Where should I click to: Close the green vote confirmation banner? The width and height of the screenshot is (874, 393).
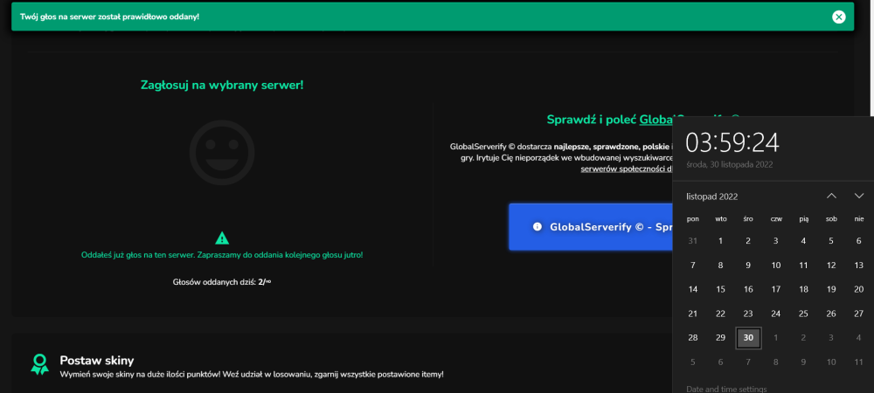point(838,17)
